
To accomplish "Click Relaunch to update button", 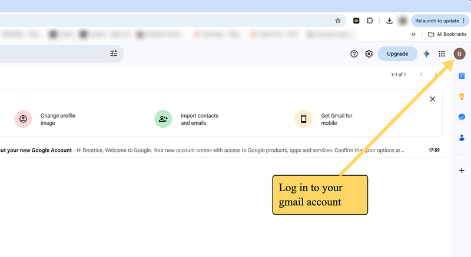I will pos(437,21).
